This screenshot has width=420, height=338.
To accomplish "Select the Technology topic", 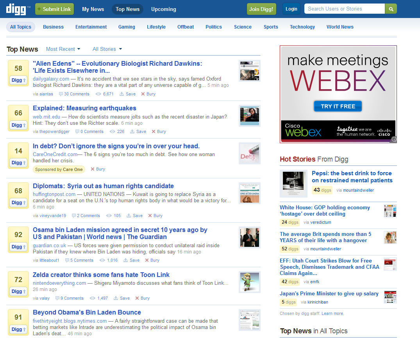I will (x=302, y=27).
